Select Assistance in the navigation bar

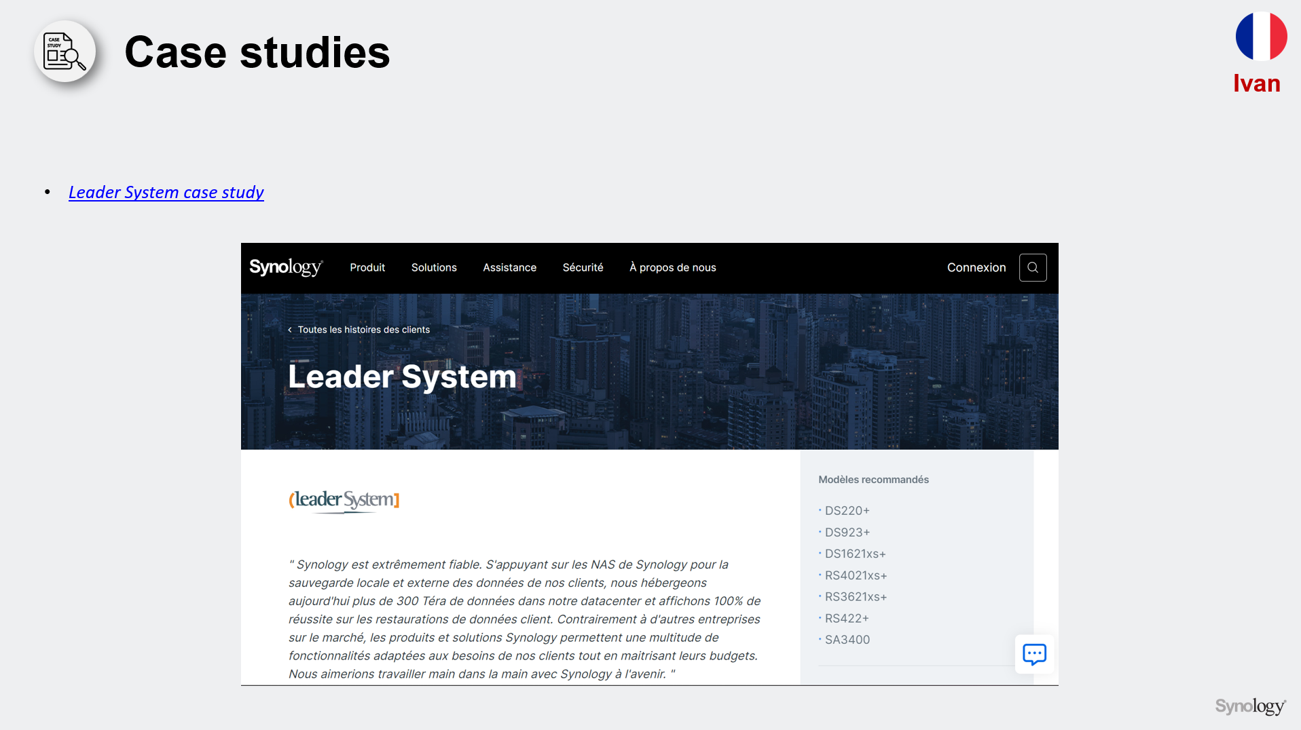(509, 267)
